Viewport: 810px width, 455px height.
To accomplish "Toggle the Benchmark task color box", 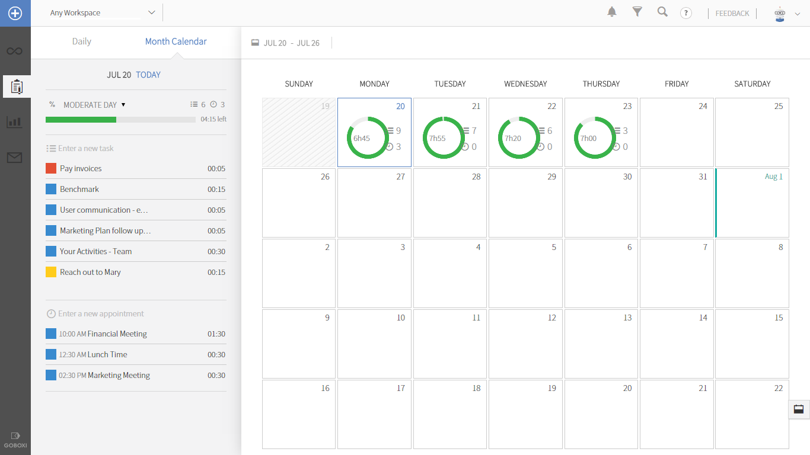I will click(x=51, y=190).
